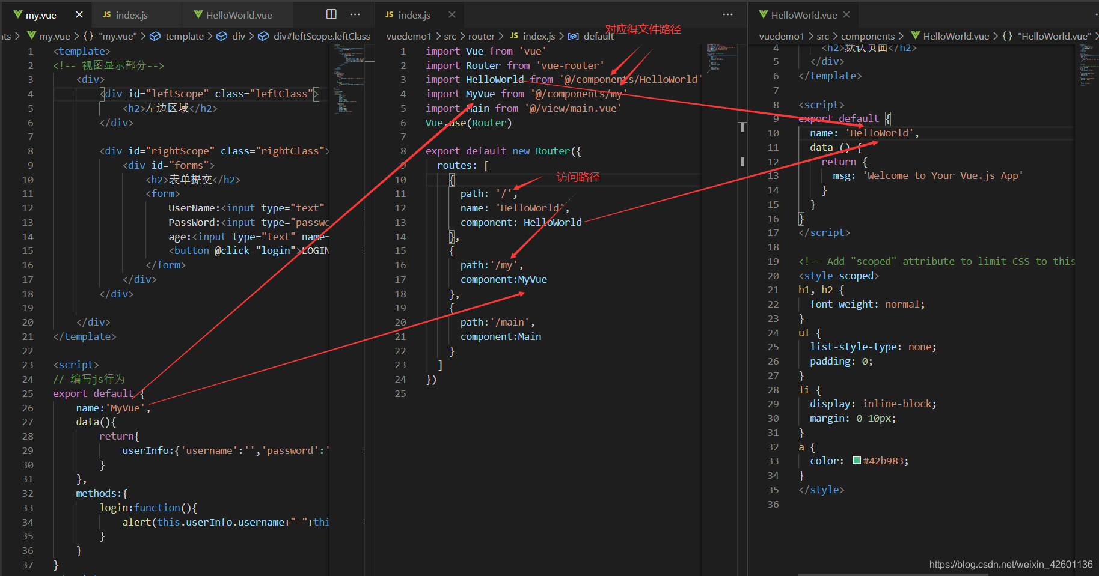Click Vue logo icon in HelloWorld.vue breadcrumb
The height and width of the screenshot is (576, 1099).
coord(916,36)
